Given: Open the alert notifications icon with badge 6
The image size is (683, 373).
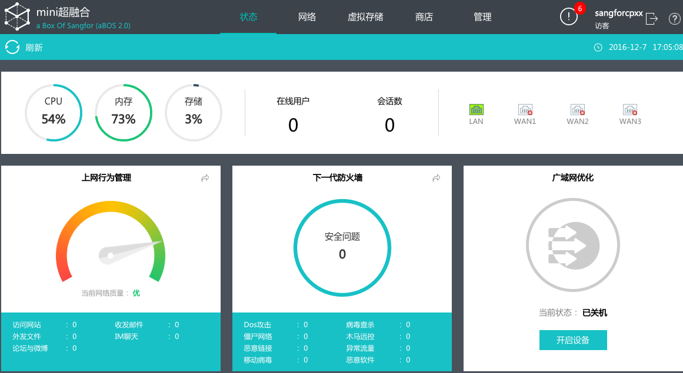Looking at the screenshot, I should [569, 17].
